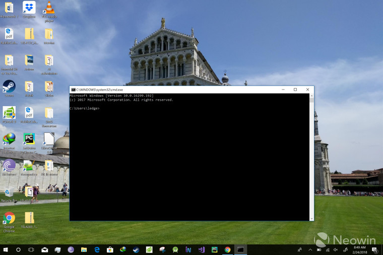
Task: Open the Start menu
Action: point(6,249)
